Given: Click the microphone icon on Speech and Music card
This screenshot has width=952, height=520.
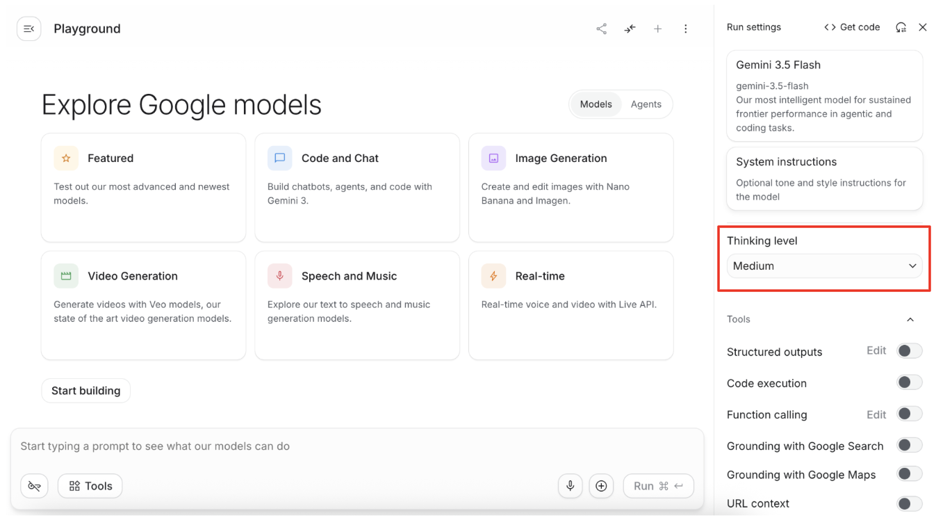Looking at the screenshot, I should pos(280,276).
